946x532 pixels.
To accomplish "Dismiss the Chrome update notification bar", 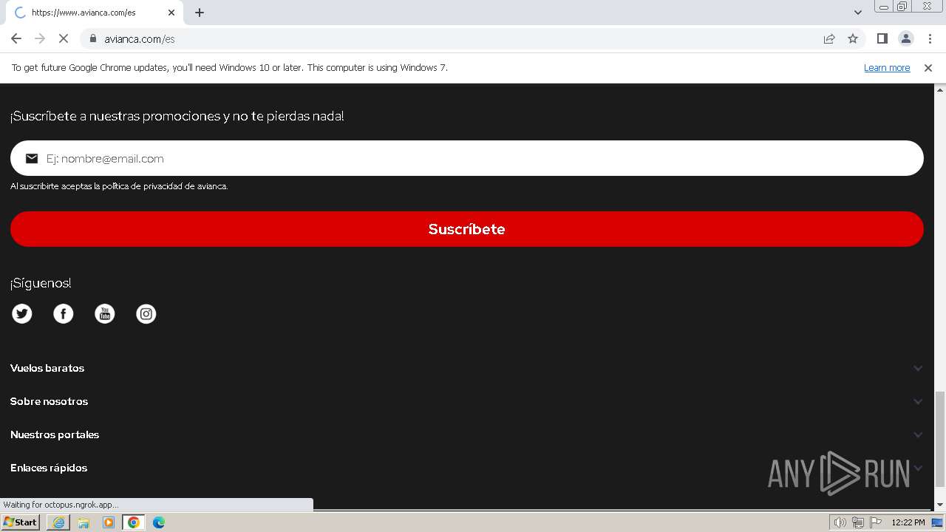I will (928, 67).
